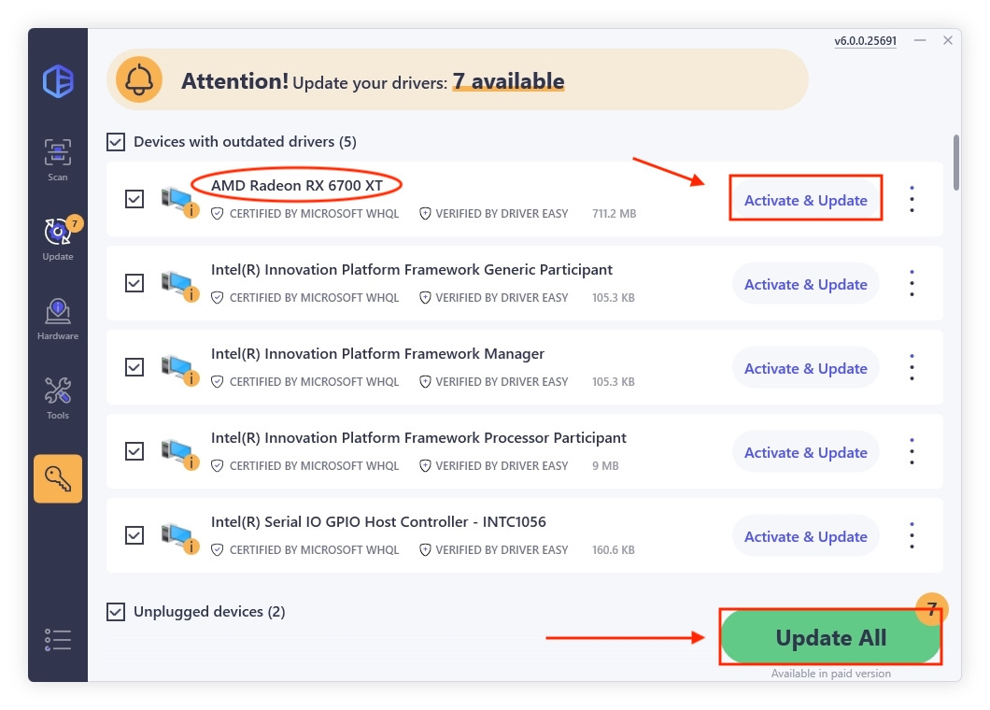Open more options for Intel Framework Manager
Image resolution: width=990 pixels, height=710 pixels.
coord(912,367)
